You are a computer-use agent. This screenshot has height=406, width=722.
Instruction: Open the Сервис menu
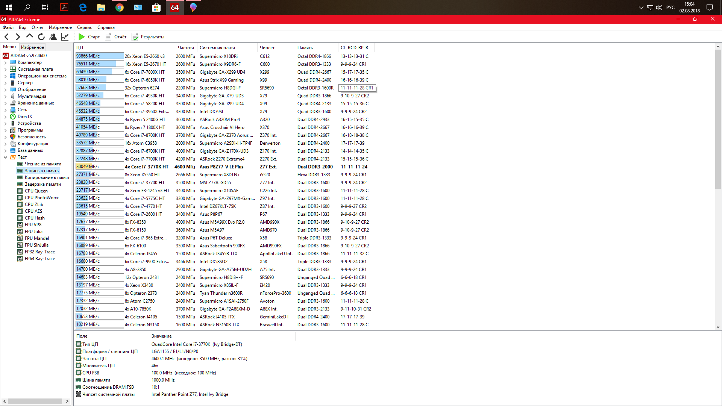pyautogui.click(x=84, y=27)
